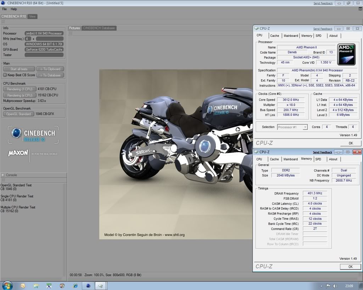Switch to the View tab
This screenshot has height=290, width=363.
[32, 16]
